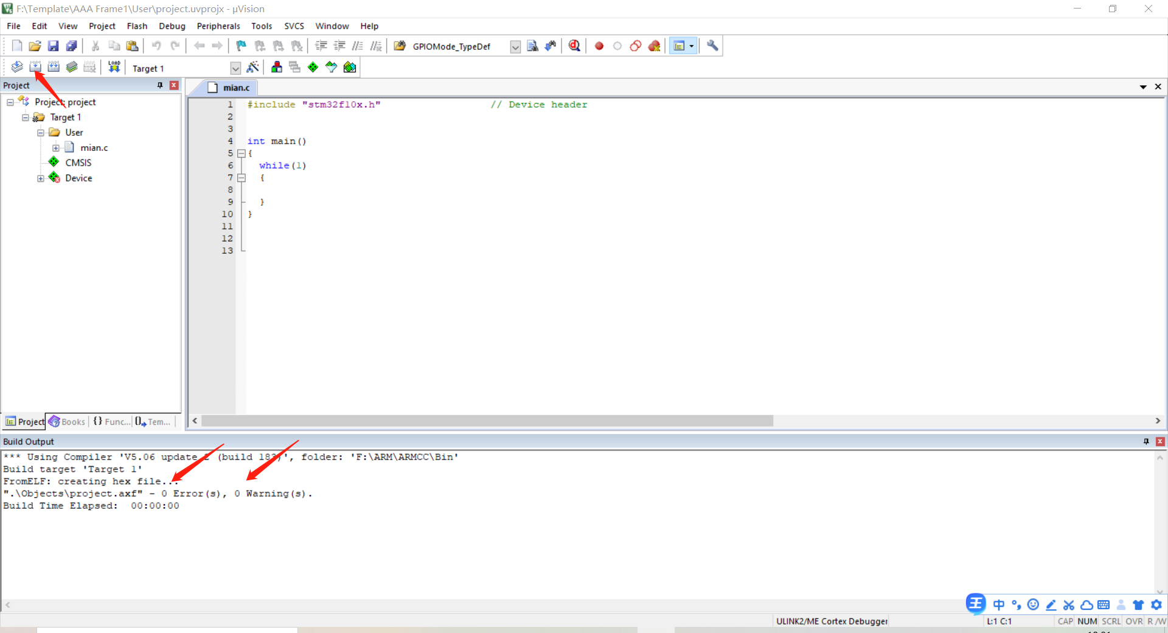Image resolution: width=1168 pixels, height=633 pixels.
Task: Pin the Project panel with the pushpin icon
Action: [160, 85]
